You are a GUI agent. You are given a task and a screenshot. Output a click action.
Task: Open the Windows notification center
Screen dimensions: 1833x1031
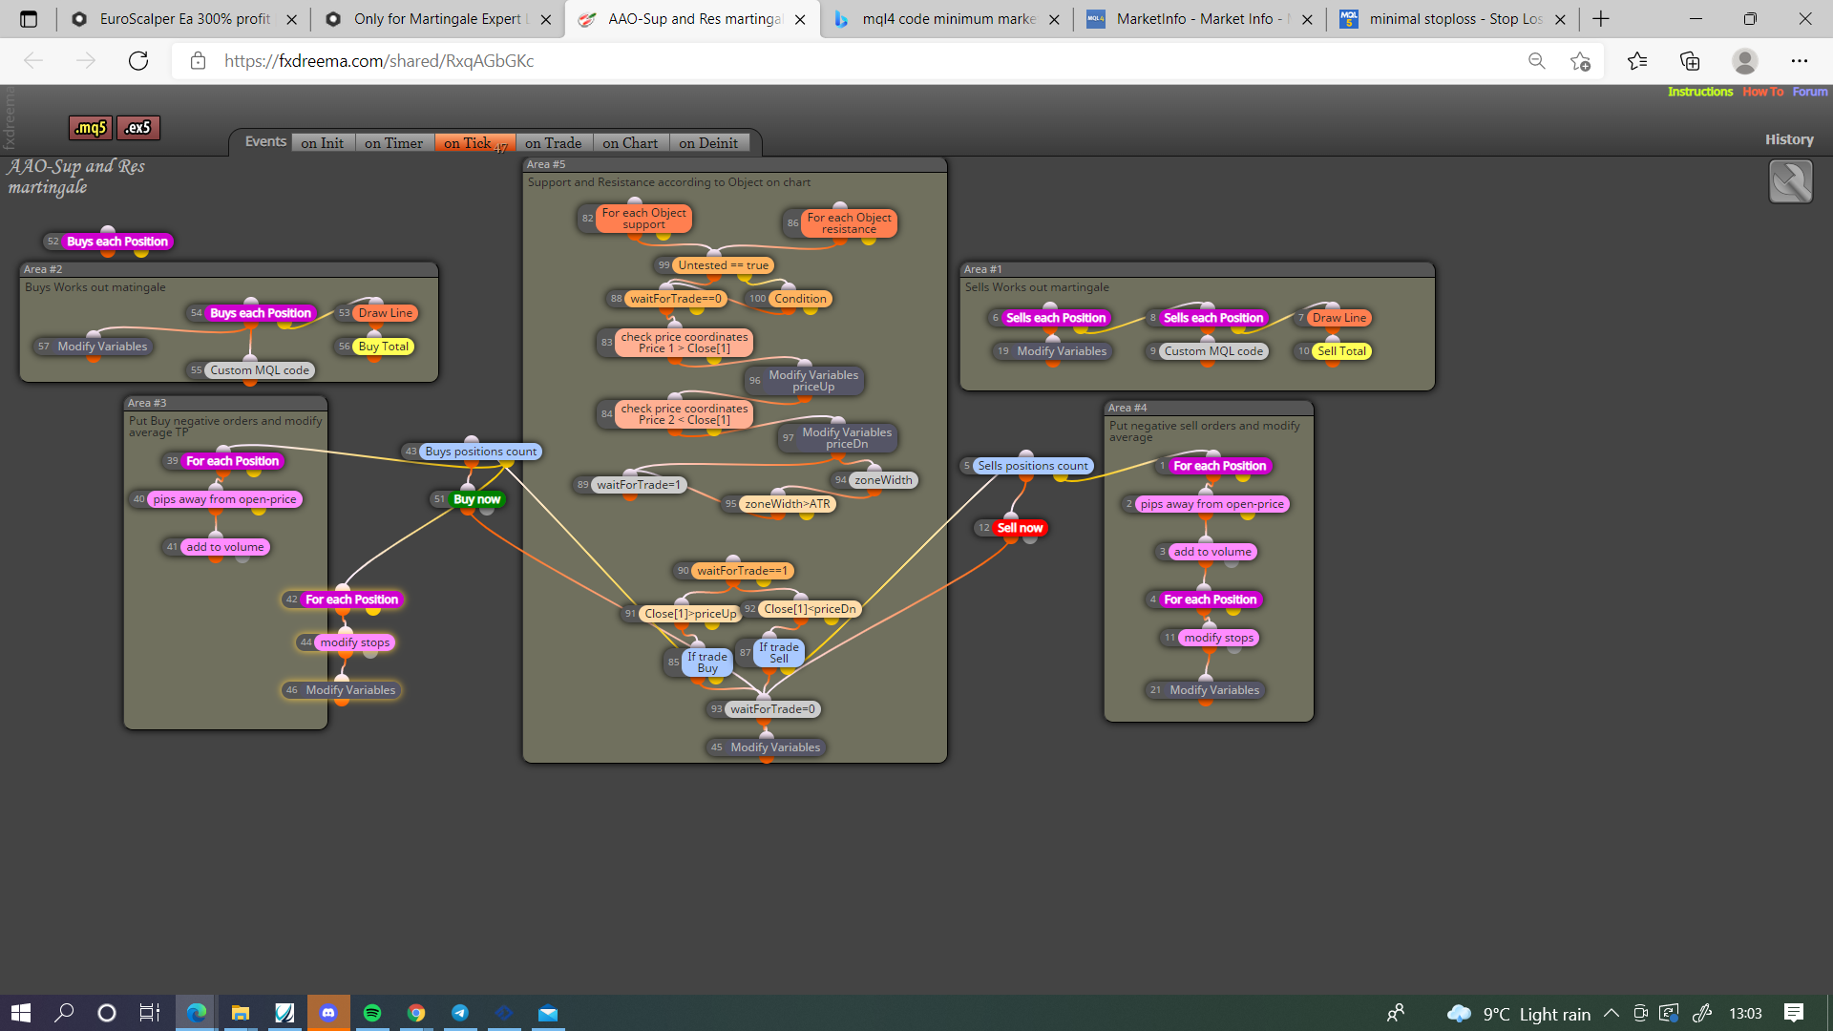tap(1794, 1013)
